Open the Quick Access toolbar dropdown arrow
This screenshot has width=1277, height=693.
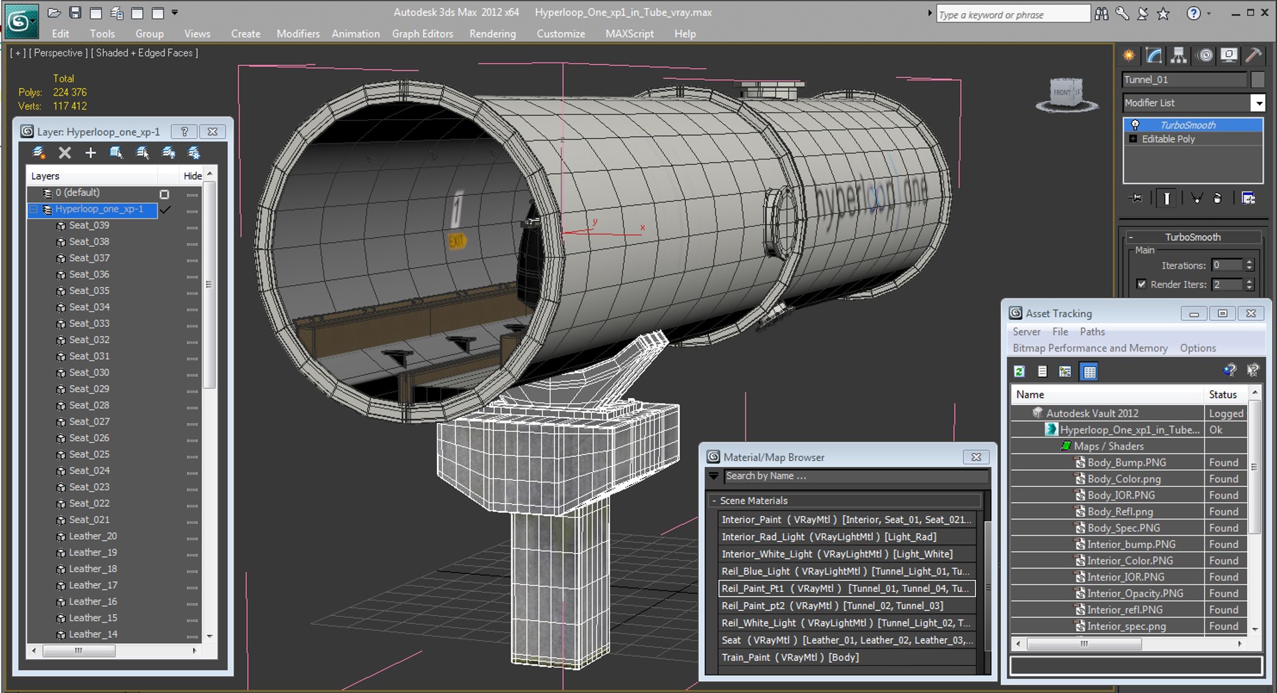coord(175,13)
